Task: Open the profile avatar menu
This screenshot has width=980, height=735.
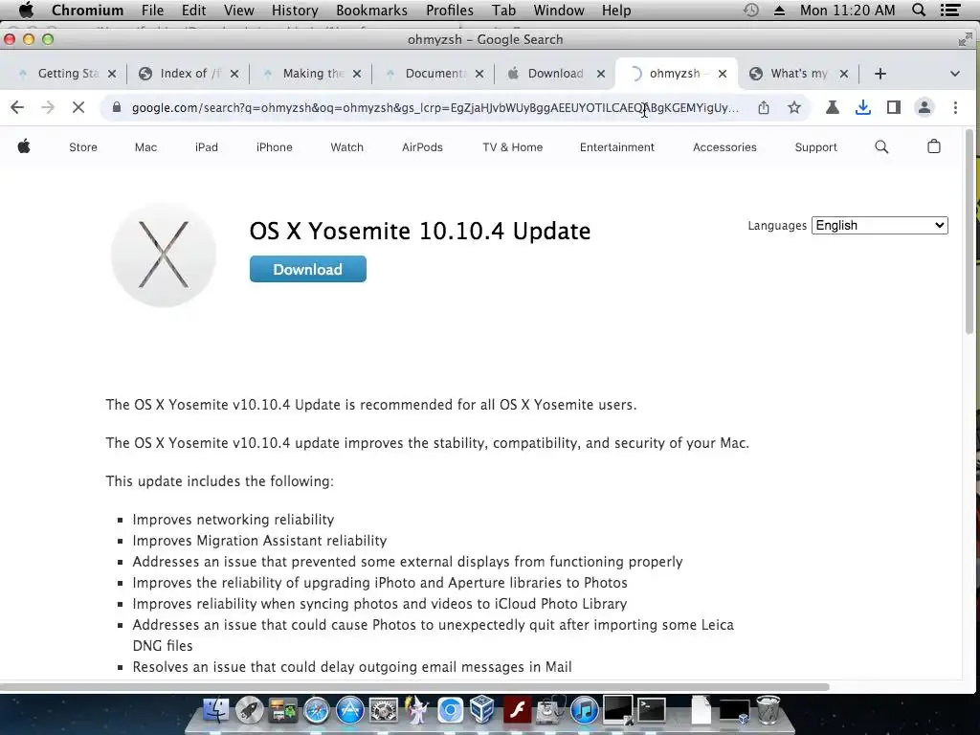Action: (x=924, y=107)
